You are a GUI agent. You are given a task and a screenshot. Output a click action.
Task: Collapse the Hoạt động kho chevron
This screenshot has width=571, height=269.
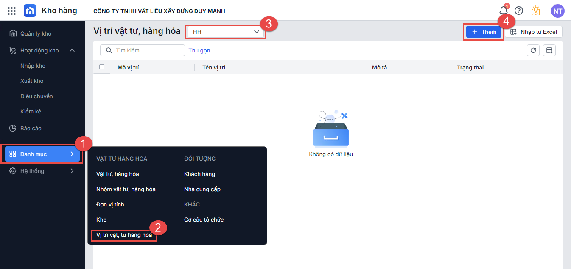click(x=72, y=50)
